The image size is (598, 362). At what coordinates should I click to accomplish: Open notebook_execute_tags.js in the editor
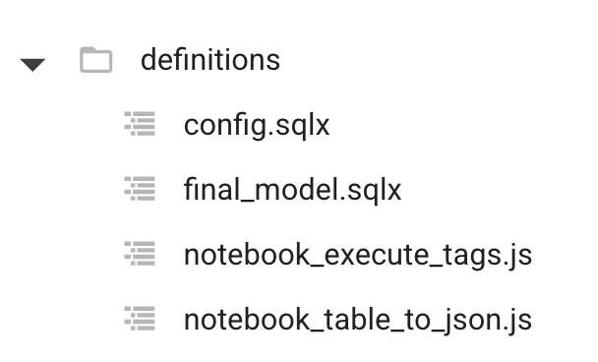click(358, 255)
